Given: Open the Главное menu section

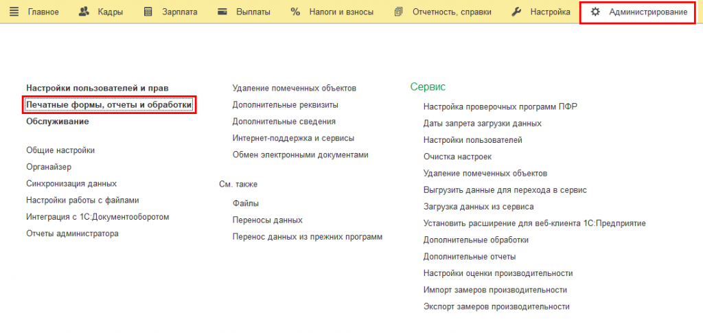Looking at the screenshot, I should click(x=43, y=12).
